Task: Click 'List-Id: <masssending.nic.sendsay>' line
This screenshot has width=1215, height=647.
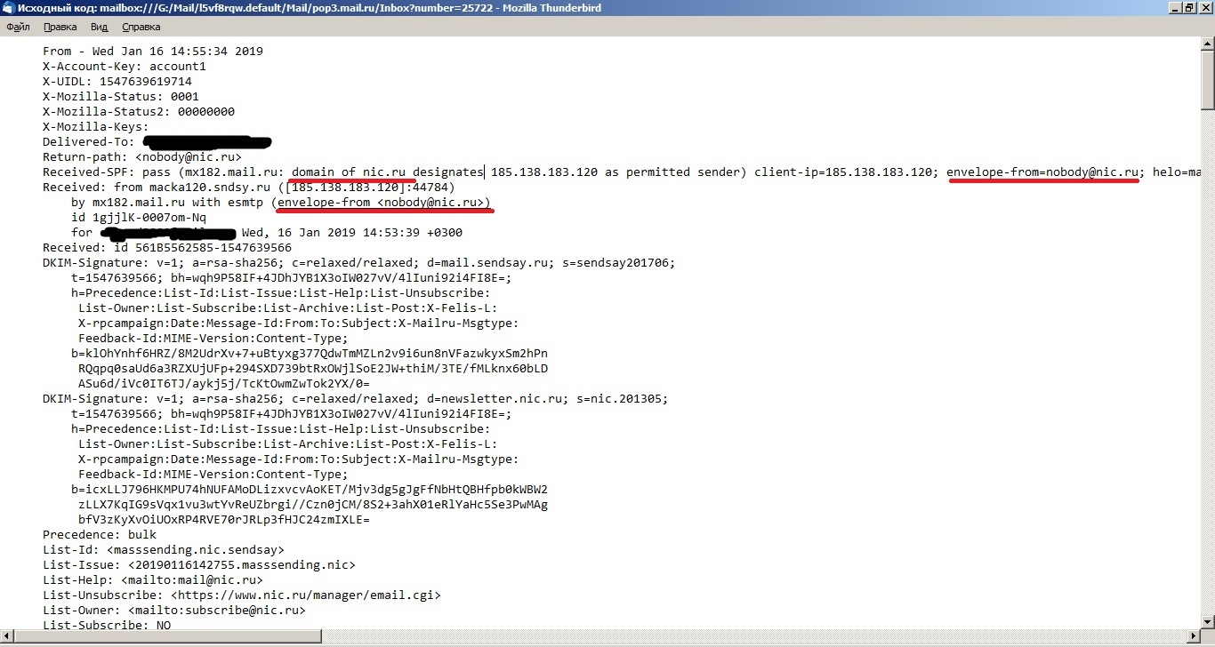Action: coord(164,549)
